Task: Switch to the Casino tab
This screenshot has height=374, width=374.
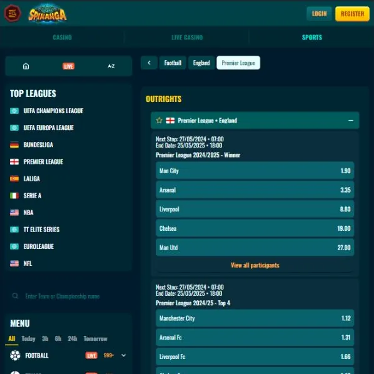Action: tap(63, 37)
